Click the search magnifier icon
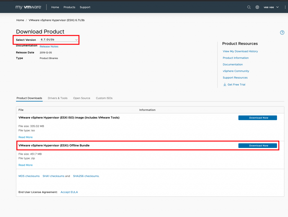 click(x=249, y=7)
